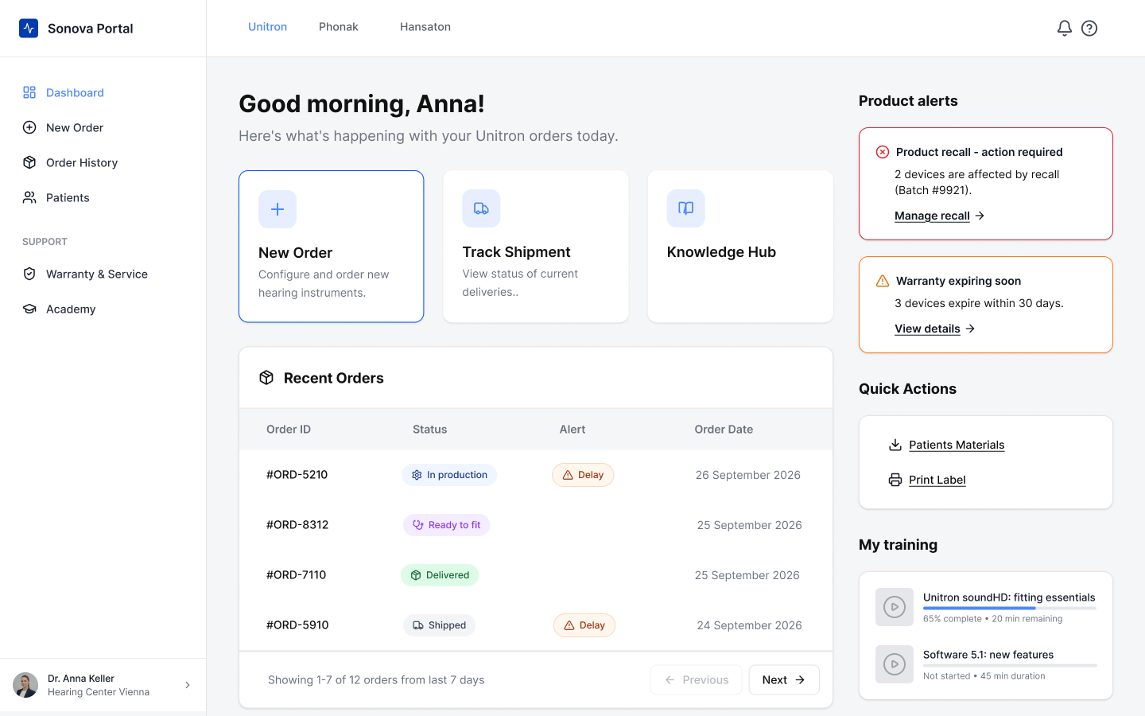Click the In production status badge
Screen dimensions: 1145x716
click(449, 475)
